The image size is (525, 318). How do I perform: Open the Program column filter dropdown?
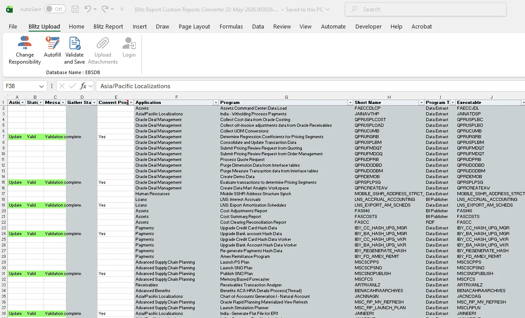(x=350, y=103)
